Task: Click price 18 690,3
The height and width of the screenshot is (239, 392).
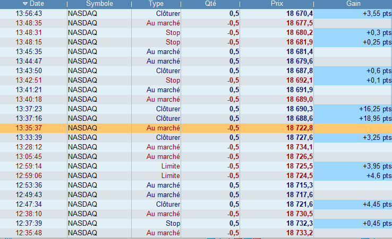Action: [300, 109]
